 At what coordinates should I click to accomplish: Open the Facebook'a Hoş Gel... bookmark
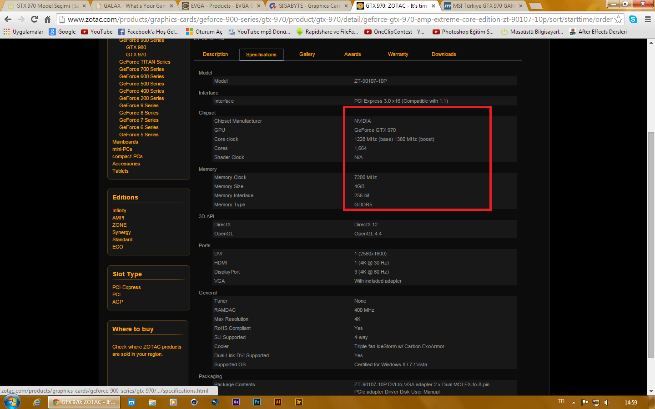[148, 32]
